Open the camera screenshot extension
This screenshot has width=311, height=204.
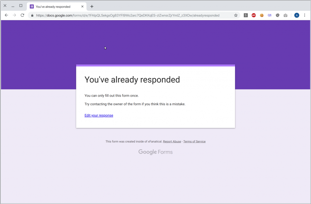[x=285, y=15]
